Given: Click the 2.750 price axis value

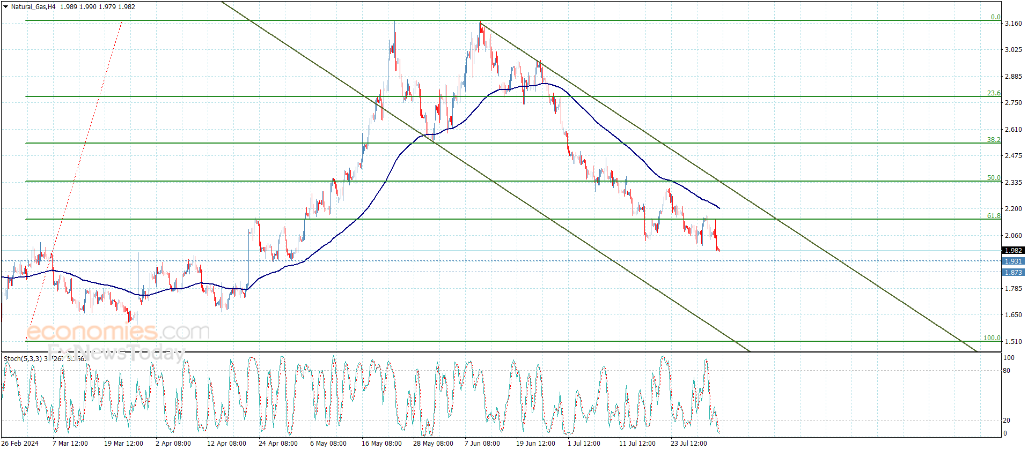Looking at the screenshot, I should (x=1013, y=103).
